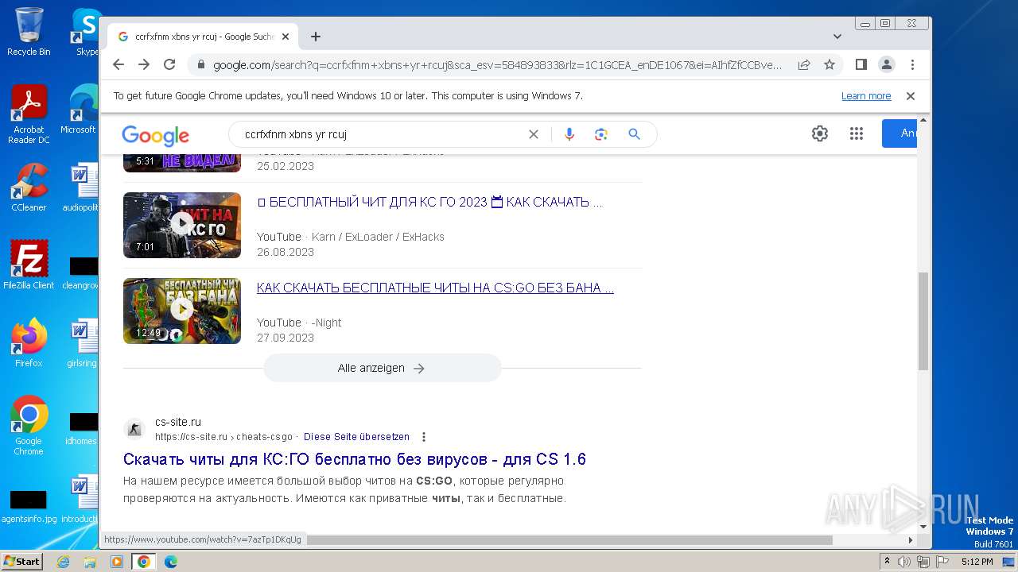Screen dimensions: 1018x572
Task: Open Chrome profile avatar menu
Action: point(887,64)
